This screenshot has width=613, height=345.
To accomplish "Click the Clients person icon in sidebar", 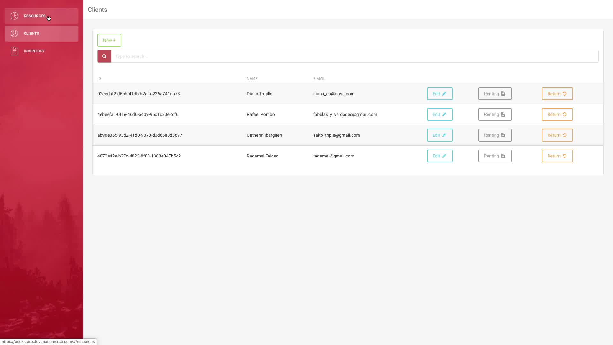I will pos(14,34).
